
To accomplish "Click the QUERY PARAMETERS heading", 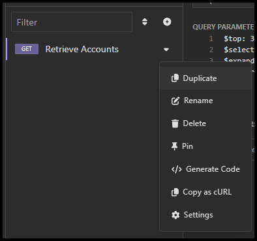I will (x=223, y=27).
